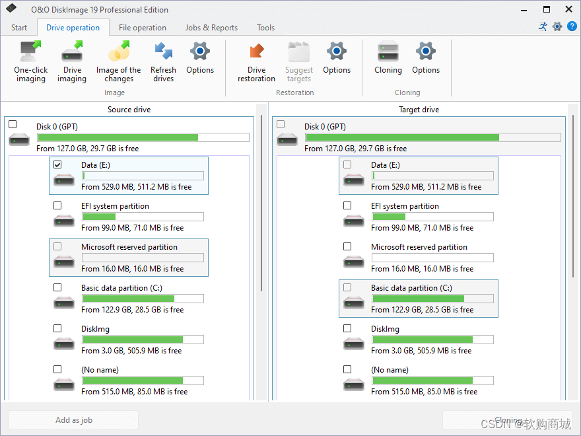Click source DiskImg drive icon

click(x=64, y=344)
